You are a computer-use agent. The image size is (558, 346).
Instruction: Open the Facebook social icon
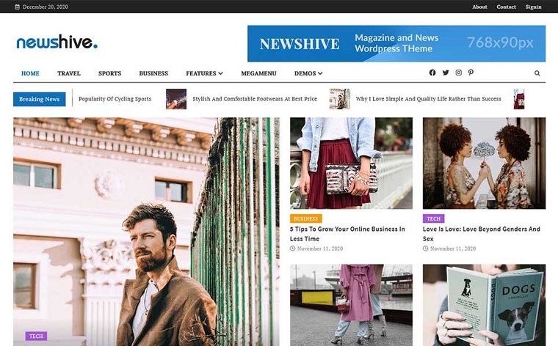click(x=432, y=73)
